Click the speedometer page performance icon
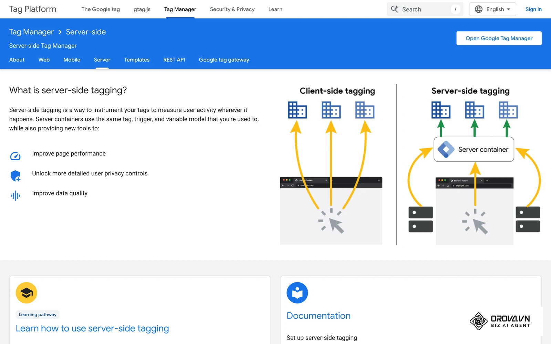 [x=15, y=156]
